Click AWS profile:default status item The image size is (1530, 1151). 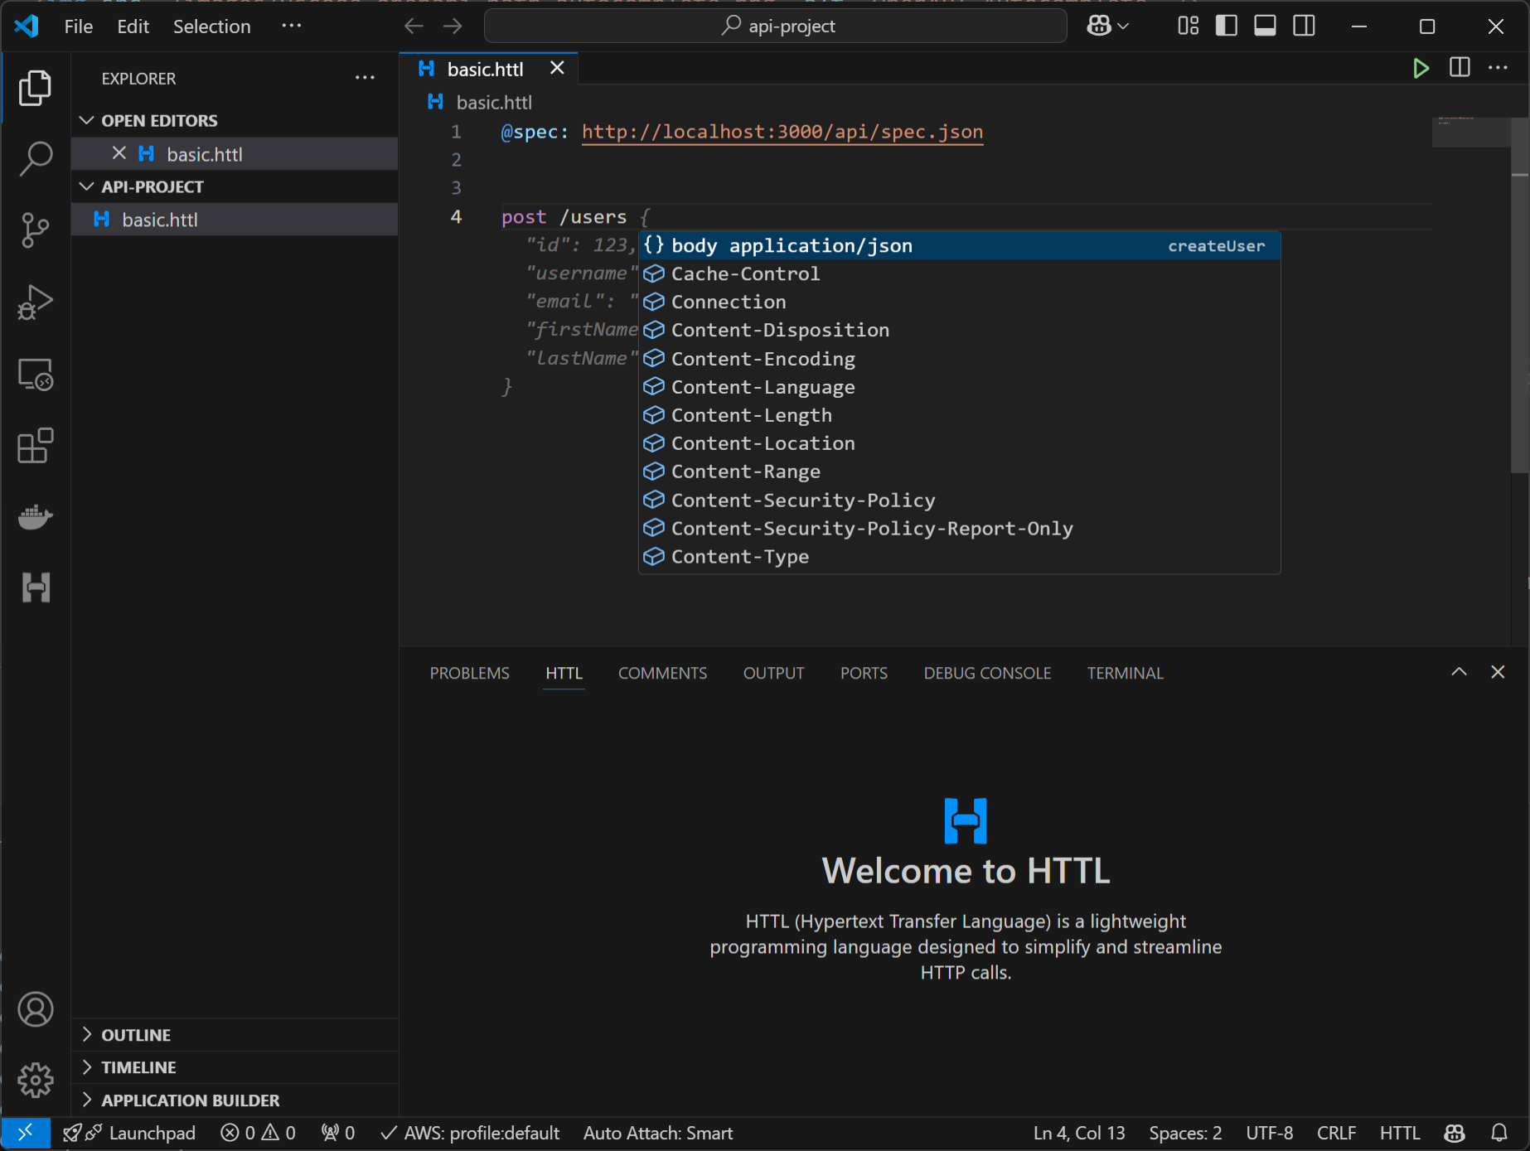470,1133
